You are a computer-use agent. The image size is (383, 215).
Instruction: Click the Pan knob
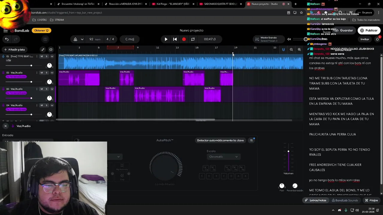(x=282, y=186)
